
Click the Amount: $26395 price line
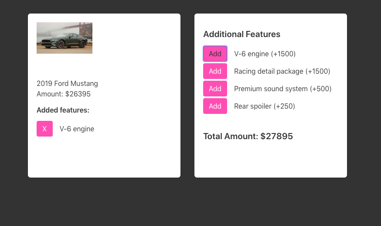point(64,94)
